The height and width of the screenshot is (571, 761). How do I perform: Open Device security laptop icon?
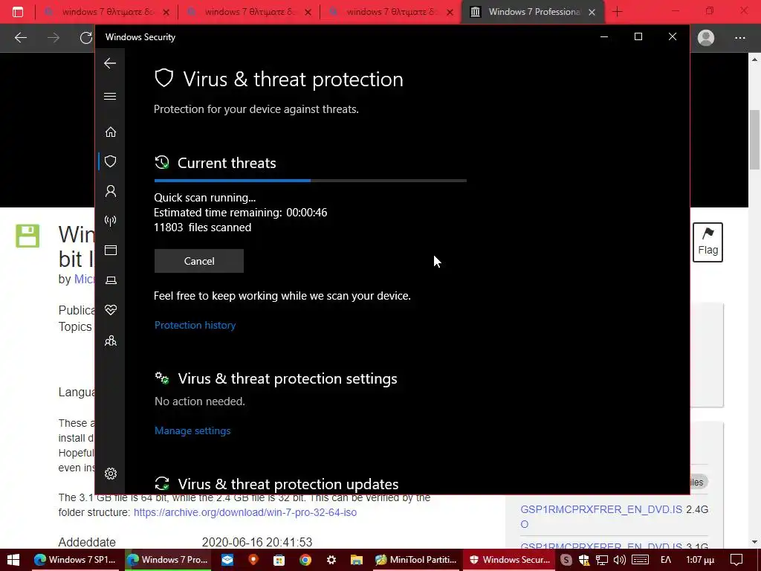(x=111, y=280)
